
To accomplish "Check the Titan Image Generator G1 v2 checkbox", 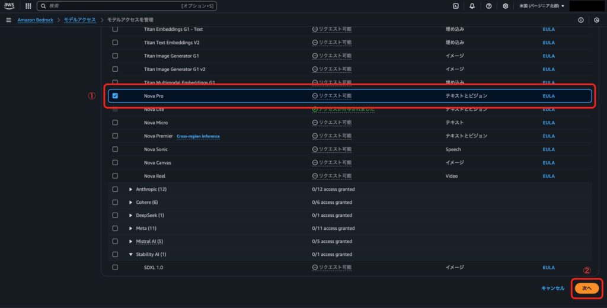I will pos(115,69).
